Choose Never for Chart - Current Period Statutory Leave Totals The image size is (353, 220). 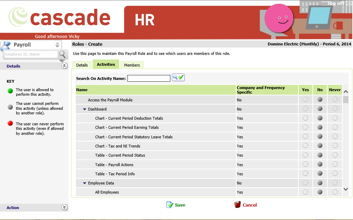(335, 137)
